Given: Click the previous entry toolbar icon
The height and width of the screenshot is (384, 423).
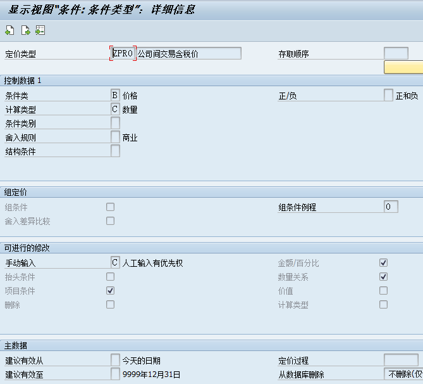Looking at the screenshot, I should click(x=9, y=30).
